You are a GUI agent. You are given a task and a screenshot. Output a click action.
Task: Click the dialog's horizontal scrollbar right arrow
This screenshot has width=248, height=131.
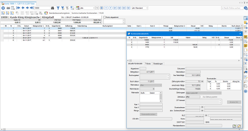click(239, 60)
